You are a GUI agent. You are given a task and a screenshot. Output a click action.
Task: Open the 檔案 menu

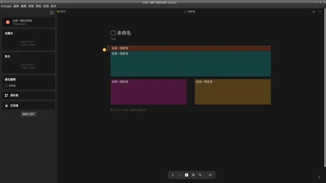point(16,6)
